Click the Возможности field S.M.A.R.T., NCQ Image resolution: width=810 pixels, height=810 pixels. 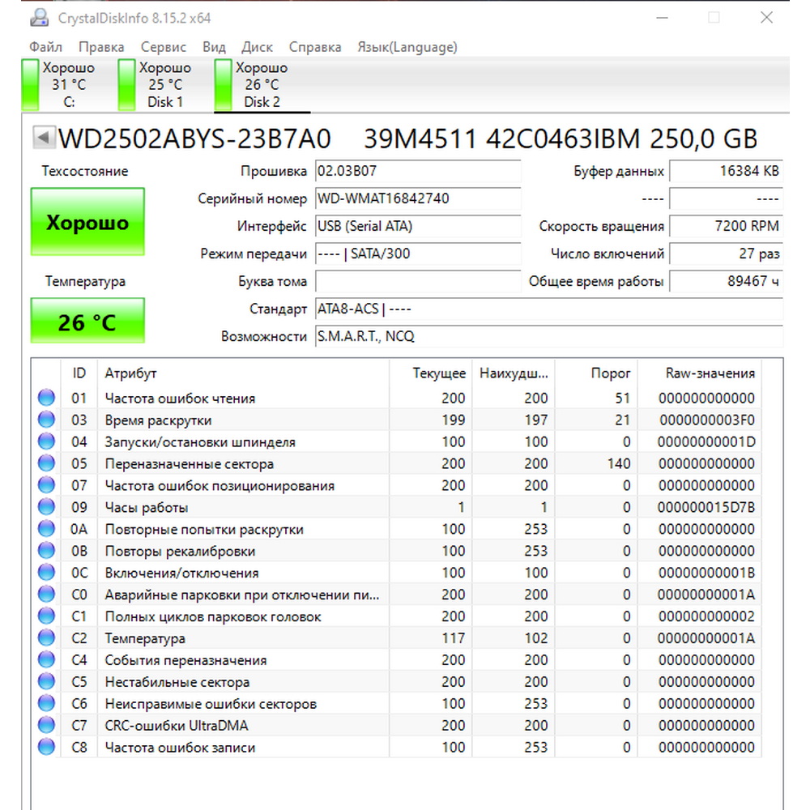pyautogui.click(x=549, y=336)
